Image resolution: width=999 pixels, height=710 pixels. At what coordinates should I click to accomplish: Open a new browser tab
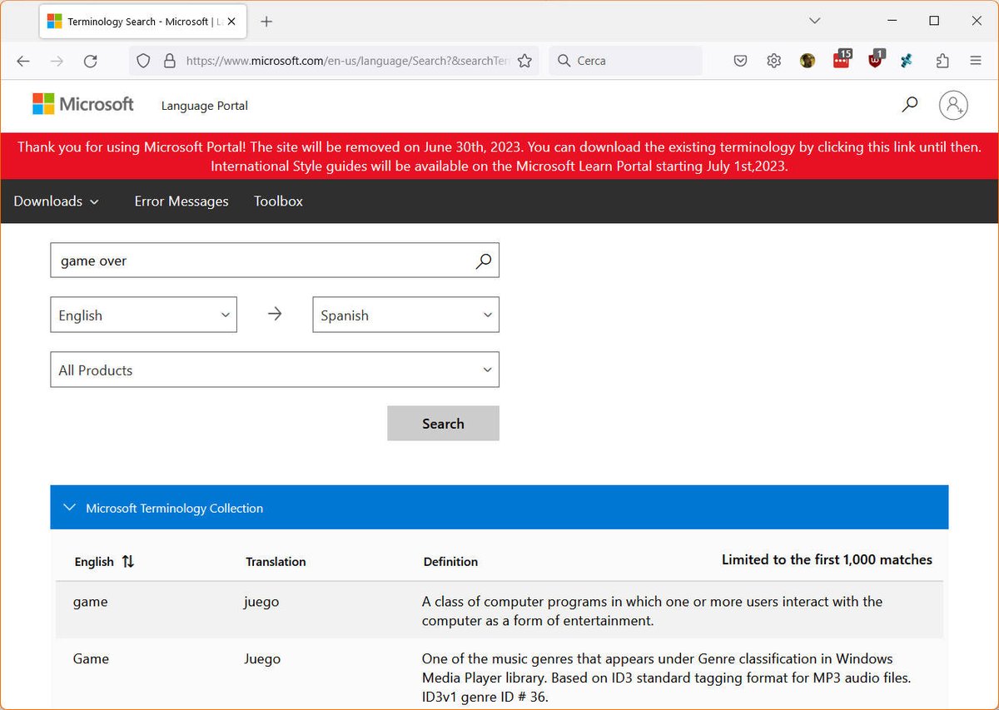(x=266, y=22)
